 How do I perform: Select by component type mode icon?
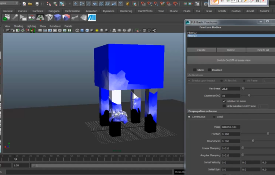click(62, 4)
